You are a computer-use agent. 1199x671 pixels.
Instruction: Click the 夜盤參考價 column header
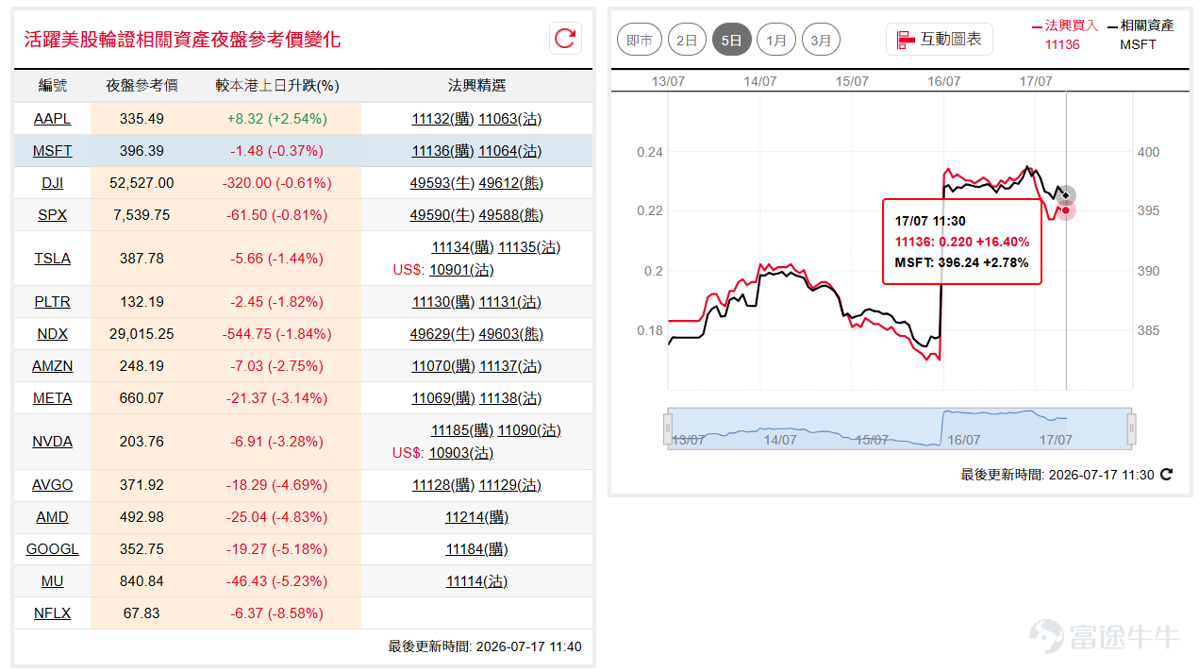pos(142,86)
